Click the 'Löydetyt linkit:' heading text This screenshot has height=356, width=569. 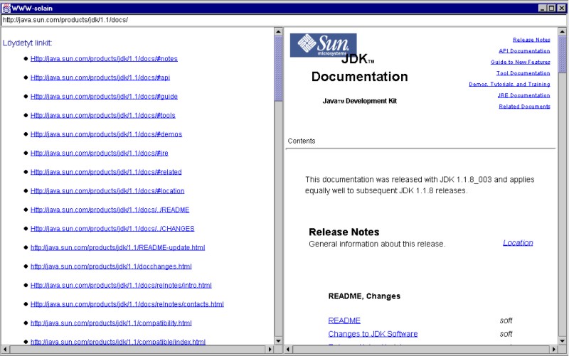28,43
